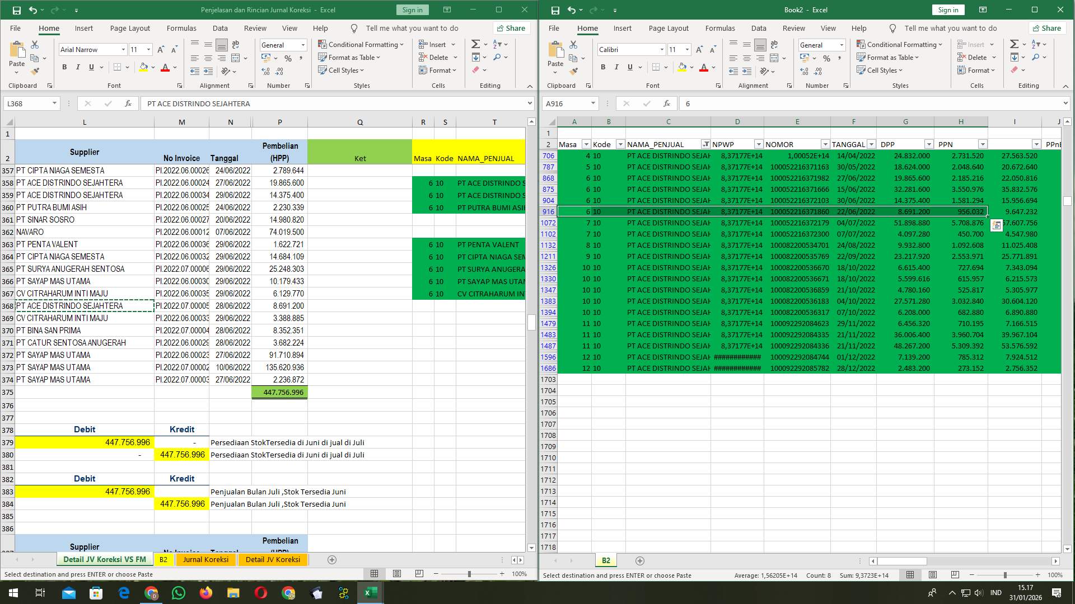The height and width of the screenshot is (604, 1075).
Task: Open the Arial Narrow font dropdown
Action: (x=124, y=50)
